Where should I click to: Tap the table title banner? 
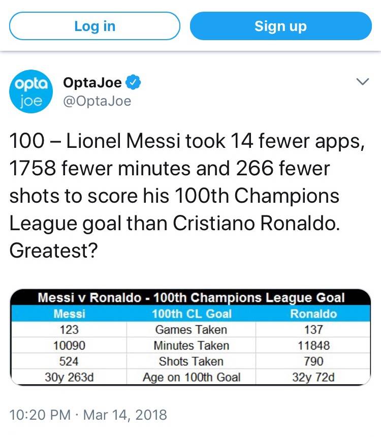[x=191, y=297]
